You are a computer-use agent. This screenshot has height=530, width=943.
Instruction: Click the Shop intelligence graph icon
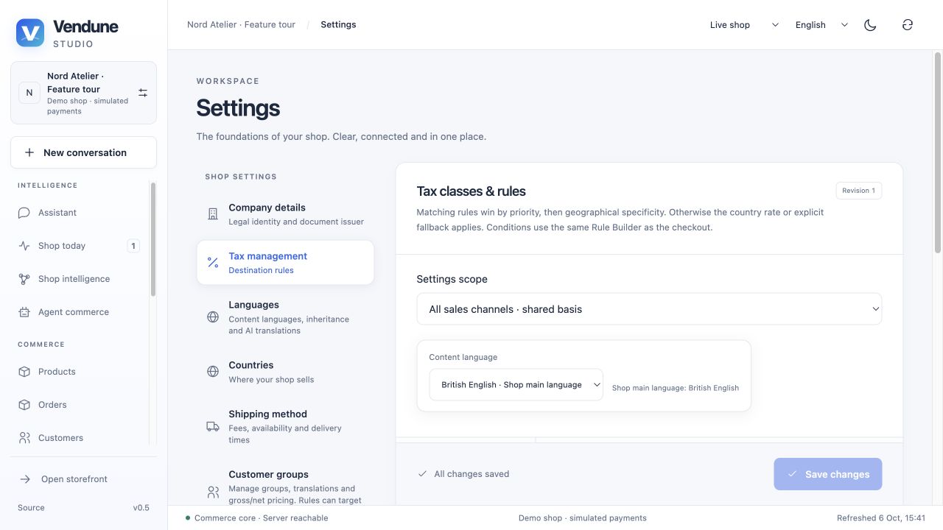point(24,279)
